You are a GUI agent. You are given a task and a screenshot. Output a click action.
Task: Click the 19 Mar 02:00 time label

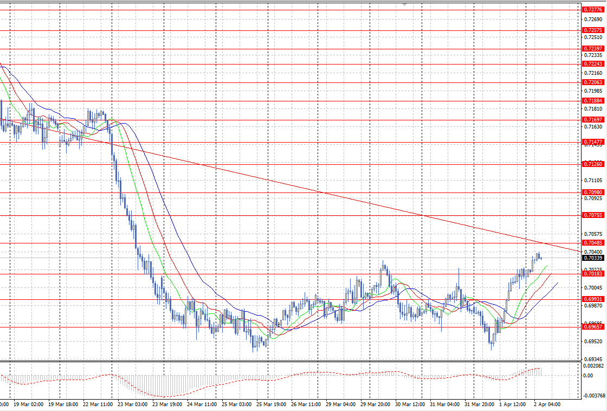[x=28, y=404]
